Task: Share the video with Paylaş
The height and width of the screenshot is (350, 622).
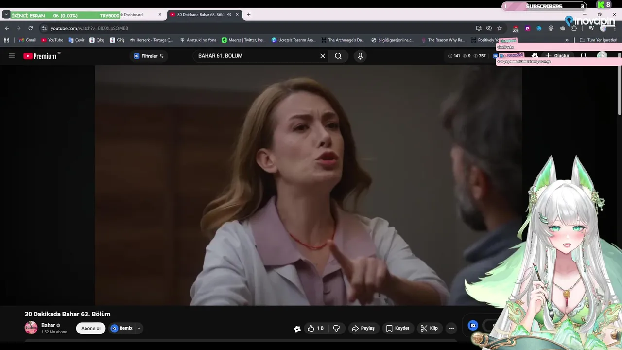Action: coord(363,328)
